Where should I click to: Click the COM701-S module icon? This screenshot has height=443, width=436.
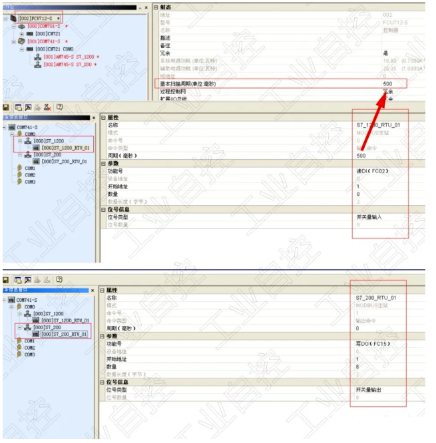[21, 26]
